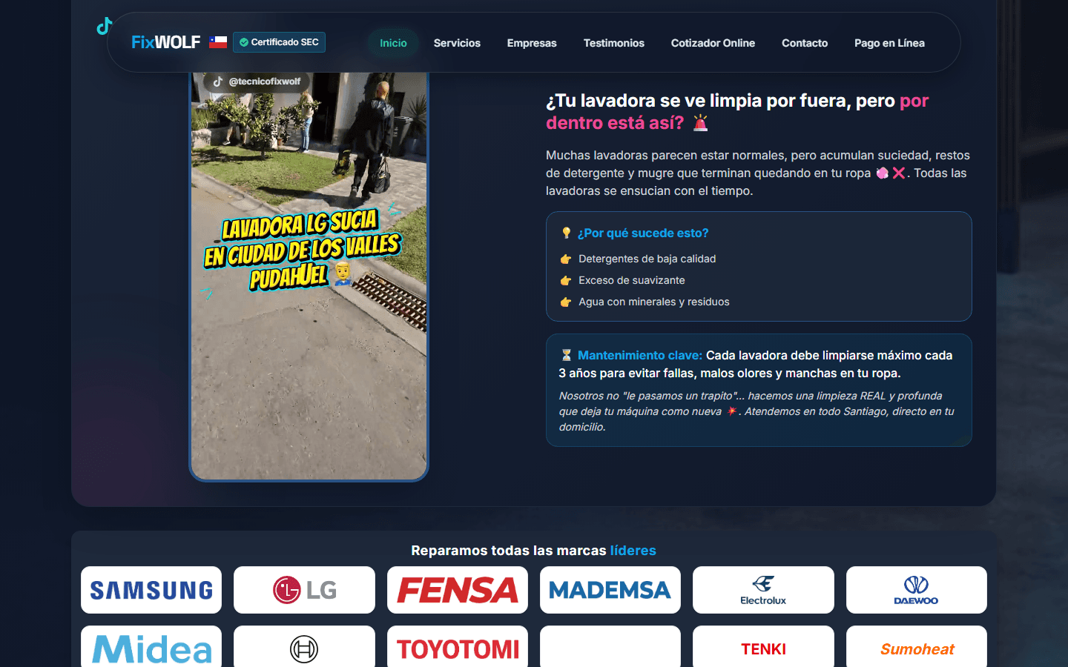This screenshot has height=667, width=1068.
Task: Click the 'Mantenimiento clave:' label text
Action: pos(640,355)
